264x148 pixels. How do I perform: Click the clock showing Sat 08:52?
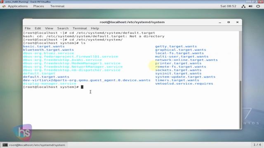tap(228, 6)
